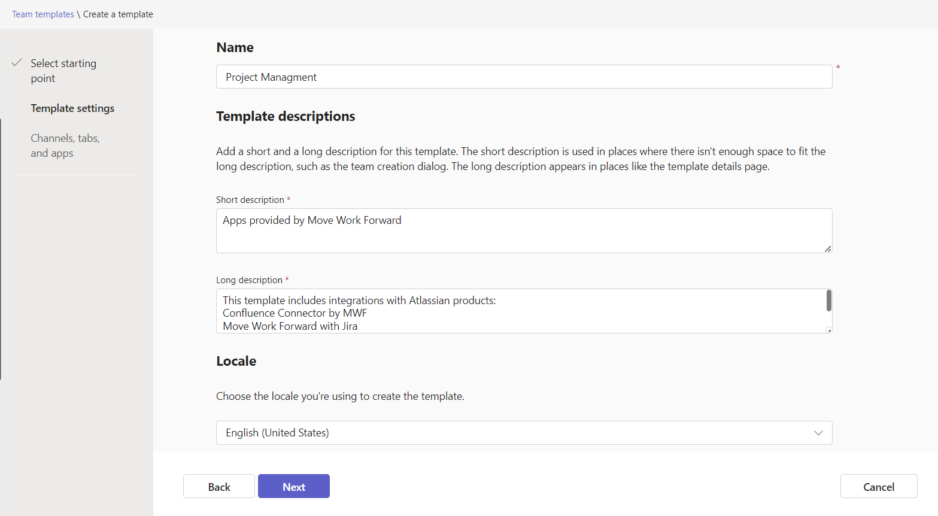Proceed by clicking the Next button
The height and width of the screenshot is (516, 938).
point(293,487)
